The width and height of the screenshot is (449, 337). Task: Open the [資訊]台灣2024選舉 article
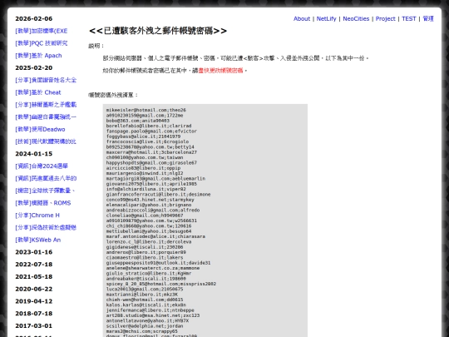pos(42,166)
